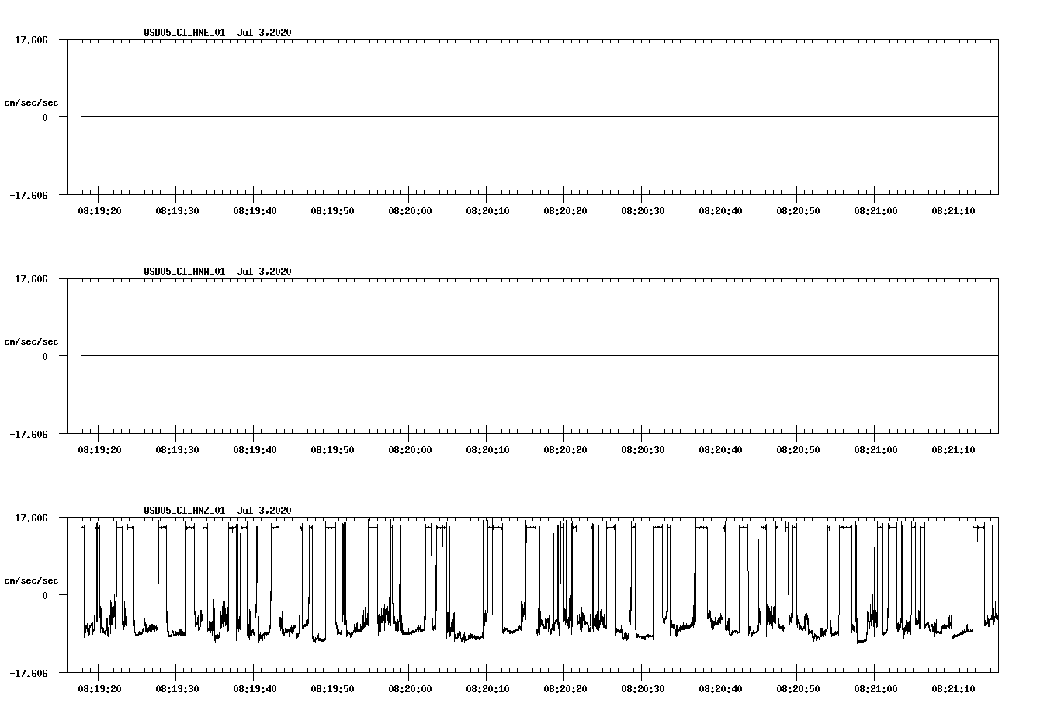This screenshot has height=717, width=1054.
Task: Click 08:20:20 time label under HNZ plot
Action: point(565,688)
